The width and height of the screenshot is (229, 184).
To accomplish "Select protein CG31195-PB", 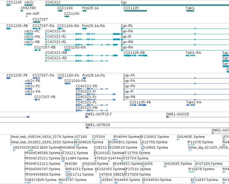I will [140, 102].
